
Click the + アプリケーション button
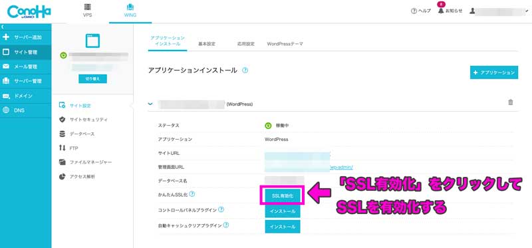(x=494, y=72)
